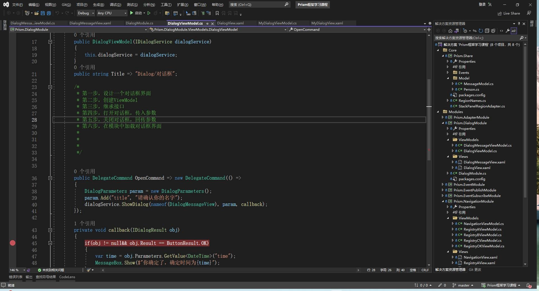Switch to the DialogView.xaml tab

(230, 23)
